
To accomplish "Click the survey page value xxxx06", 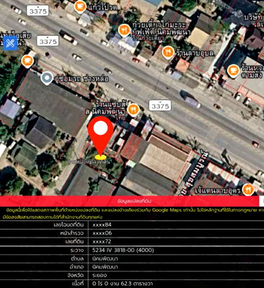I will point(102,233).
